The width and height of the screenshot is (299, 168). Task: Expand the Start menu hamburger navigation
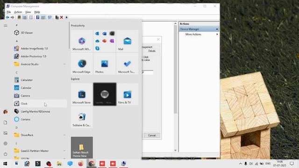6,25
